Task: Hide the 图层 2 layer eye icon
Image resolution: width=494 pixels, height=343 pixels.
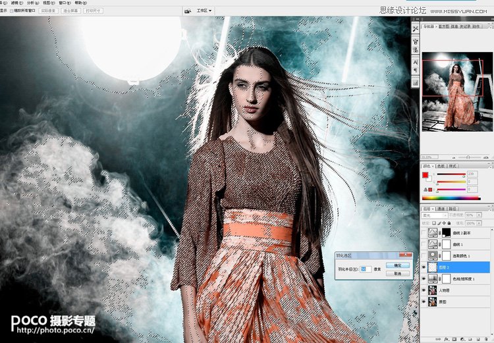Action: 424,267
